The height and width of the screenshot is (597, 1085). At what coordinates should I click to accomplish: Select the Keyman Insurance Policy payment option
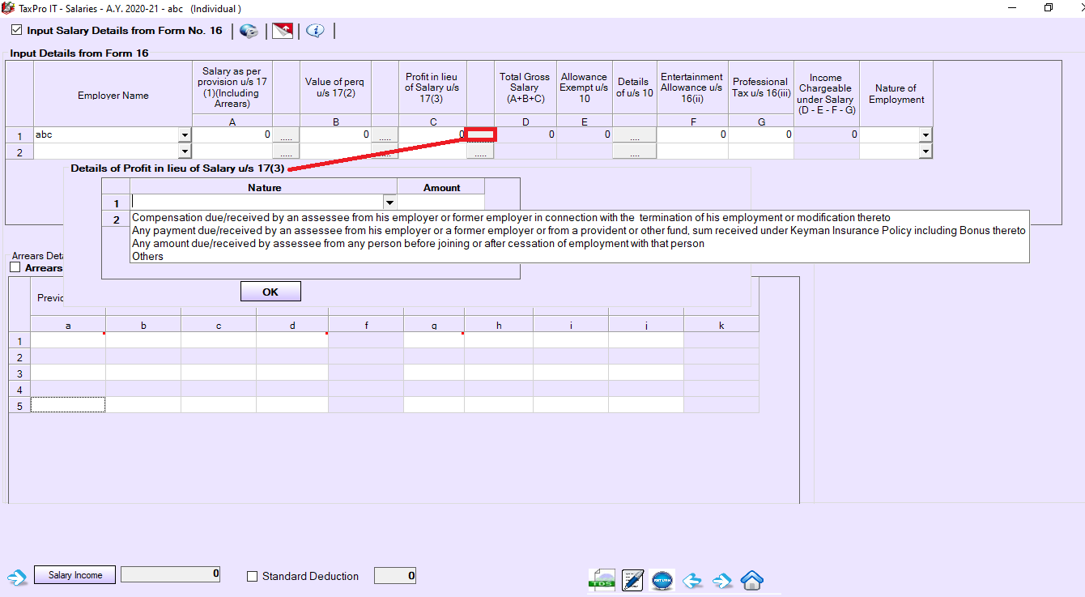point(578,230)
